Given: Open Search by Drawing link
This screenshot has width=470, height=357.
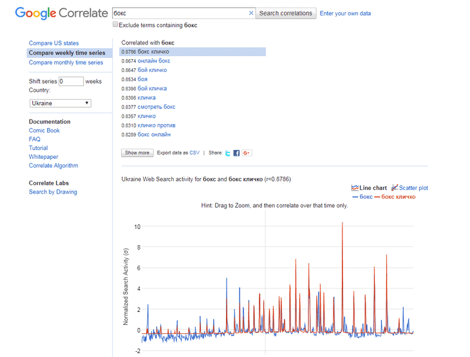Looking at the screenshot, I should [x=53, y=192].
